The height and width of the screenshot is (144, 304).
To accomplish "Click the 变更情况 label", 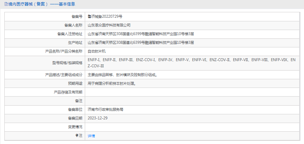I will [x=75, y=127].
